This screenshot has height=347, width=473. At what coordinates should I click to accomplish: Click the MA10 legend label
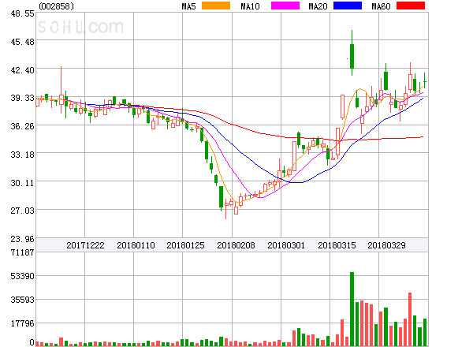click(x=250, y=6)
